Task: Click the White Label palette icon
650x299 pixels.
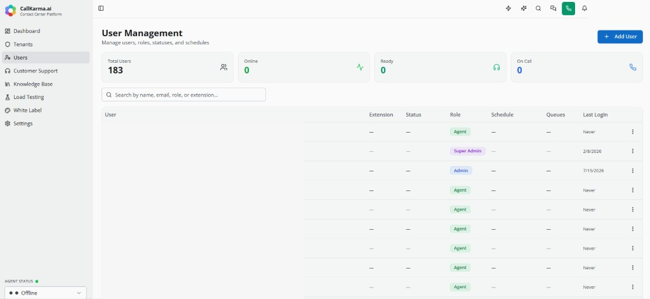Action: [x=8, y=110]
